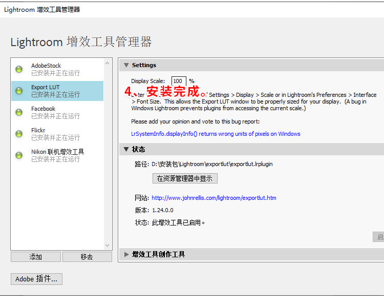Collapse the 状态 section triangle

(126, 149)
